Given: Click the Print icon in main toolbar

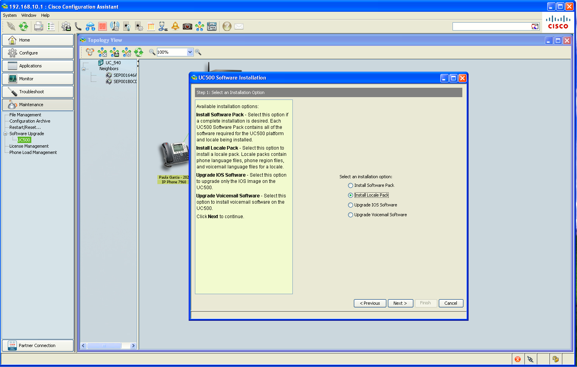Looking at the screenshot, I should (39, 26).
